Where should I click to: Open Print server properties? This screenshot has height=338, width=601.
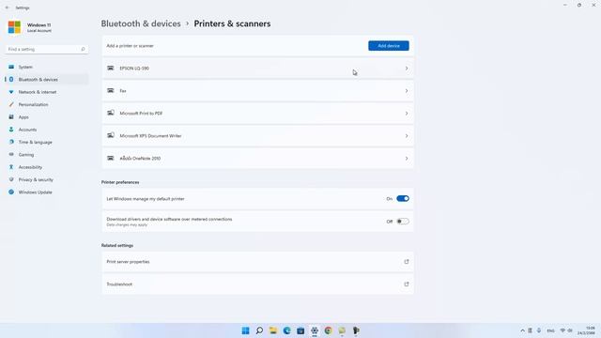coord(257,262)
